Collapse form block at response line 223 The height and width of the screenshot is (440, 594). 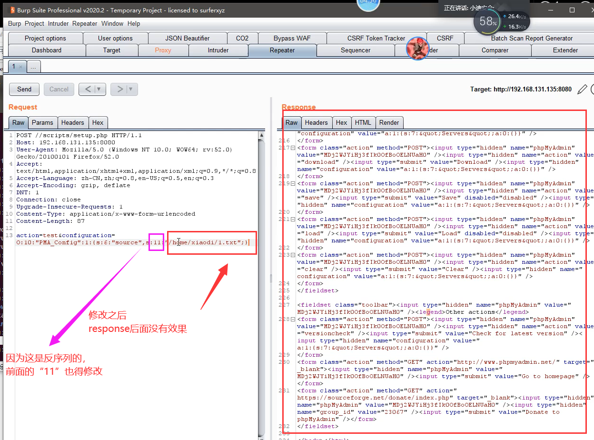tap(293, 255)
